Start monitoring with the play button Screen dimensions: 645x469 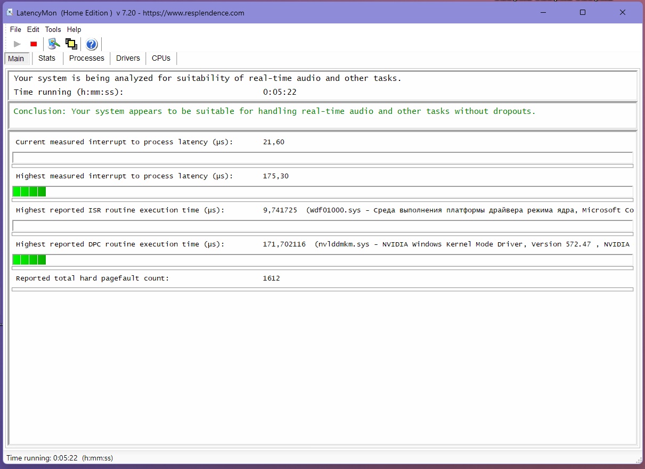point(18,44)
